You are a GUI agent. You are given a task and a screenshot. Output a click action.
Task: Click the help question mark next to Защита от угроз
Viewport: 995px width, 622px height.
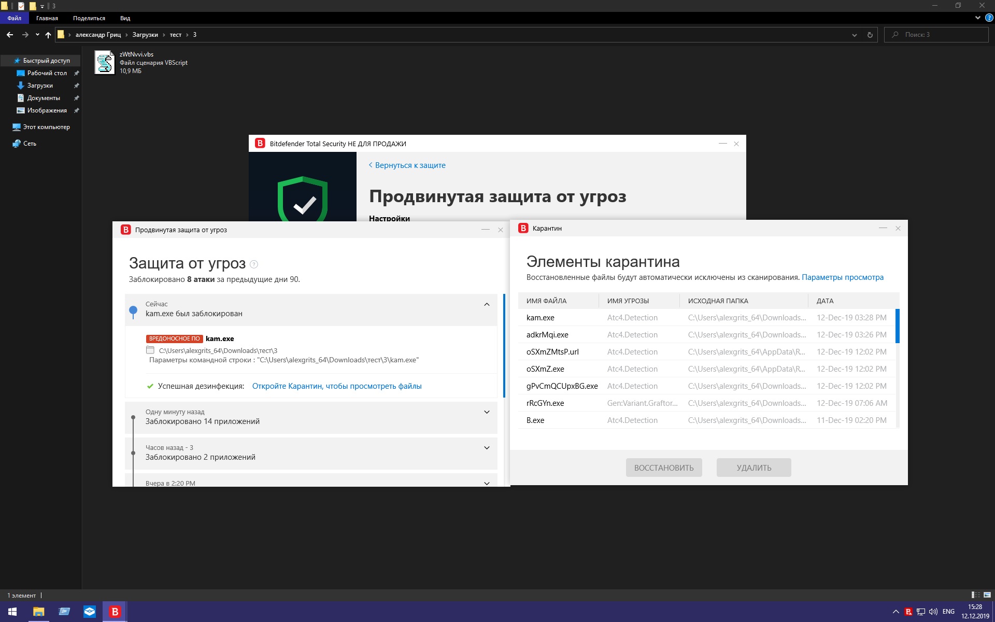254,264
